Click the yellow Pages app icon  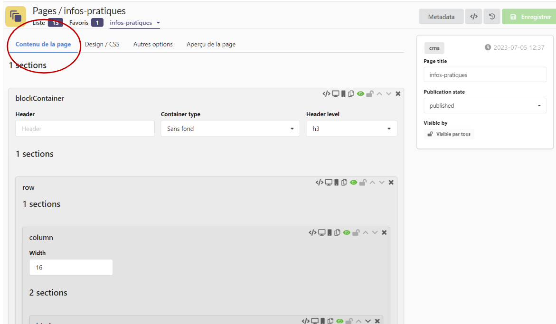[16, 17]
